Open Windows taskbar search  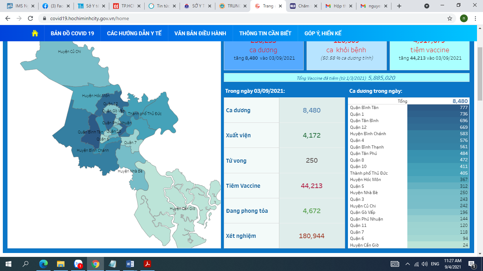tap(26, 264)
